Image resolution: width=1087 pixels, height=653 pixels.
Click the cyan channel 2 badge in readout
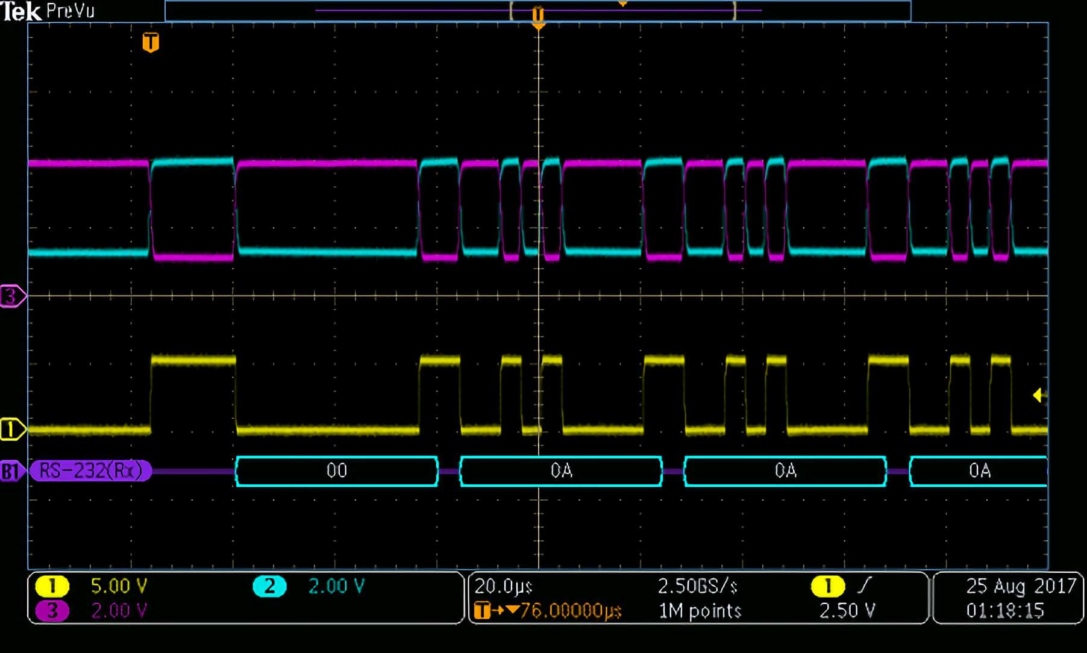coord(269,586)
